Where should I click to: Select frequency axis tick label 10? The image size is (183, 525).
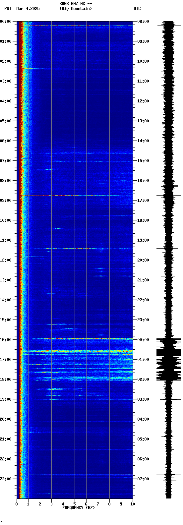tap(133, 504)
